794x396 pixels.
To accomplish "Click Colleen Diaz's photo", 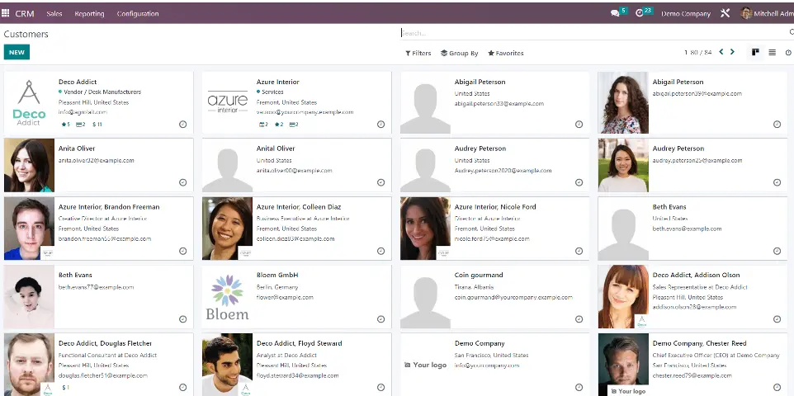I will [x=227, y=229].
